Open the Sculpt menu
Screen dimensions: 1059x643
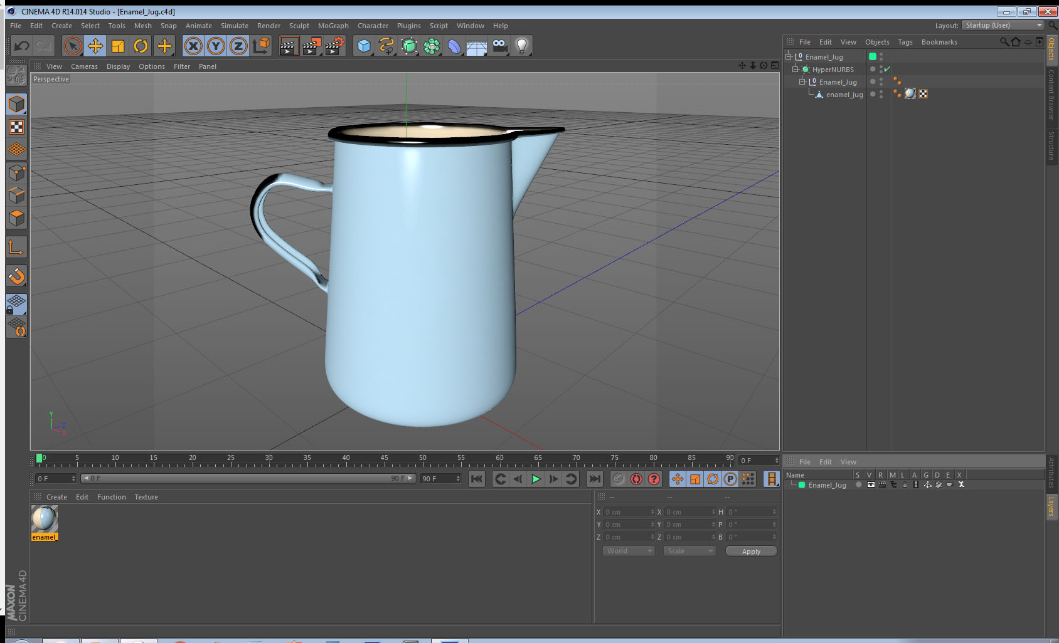299,26
